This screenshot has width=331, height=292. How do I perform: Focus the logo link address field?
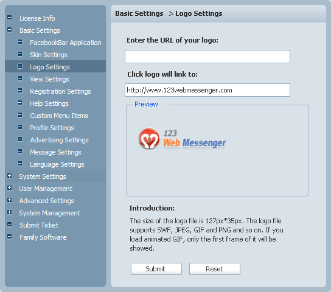point(207,90)
